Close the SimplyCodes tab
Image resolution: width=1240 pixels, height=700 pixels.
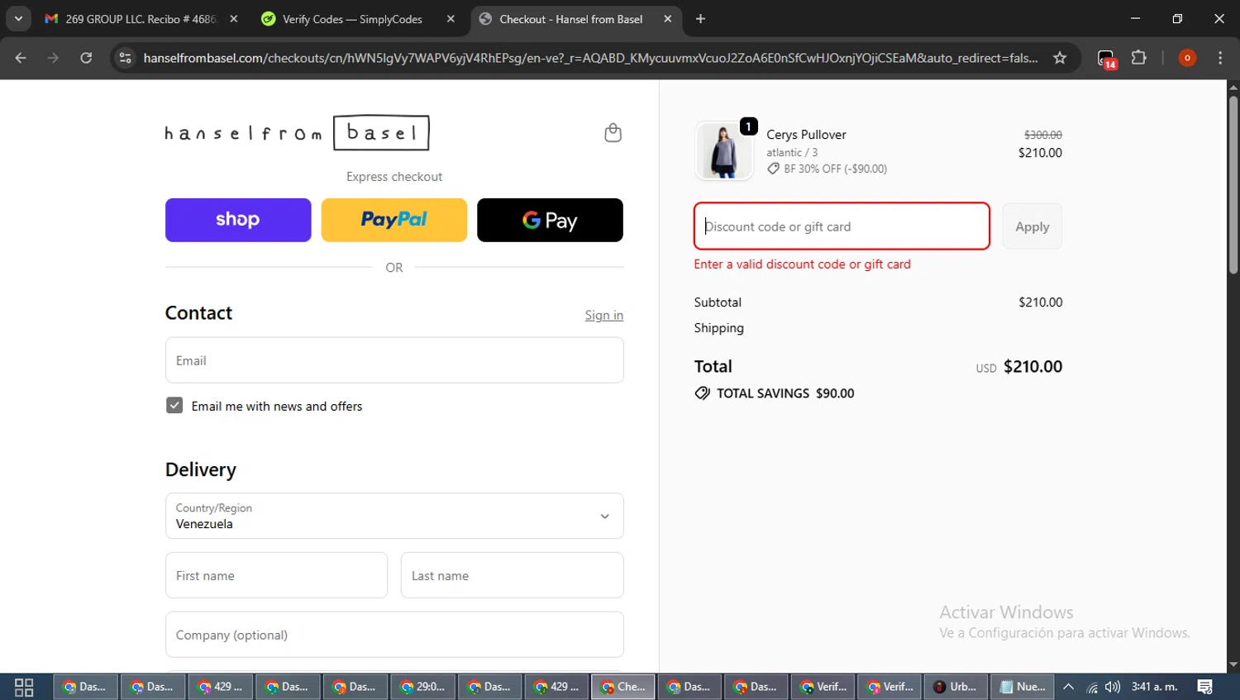point(451,19)
